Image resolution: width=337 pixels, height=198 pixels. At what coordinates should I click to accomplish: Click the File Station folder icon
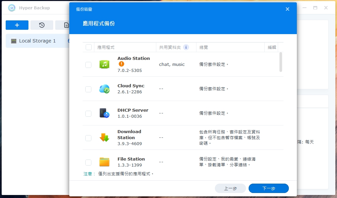(x=104, y=162)
